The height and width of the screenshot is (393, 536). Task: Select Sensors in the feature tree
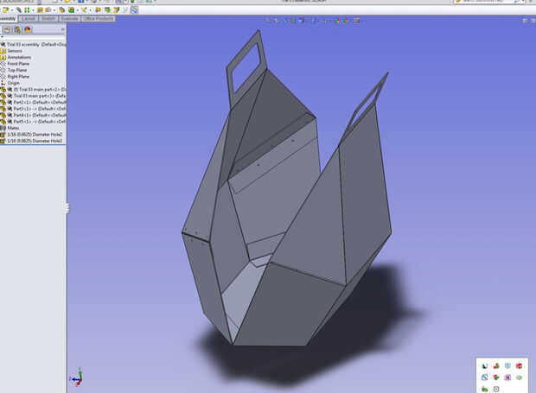(x=15, y=51)
